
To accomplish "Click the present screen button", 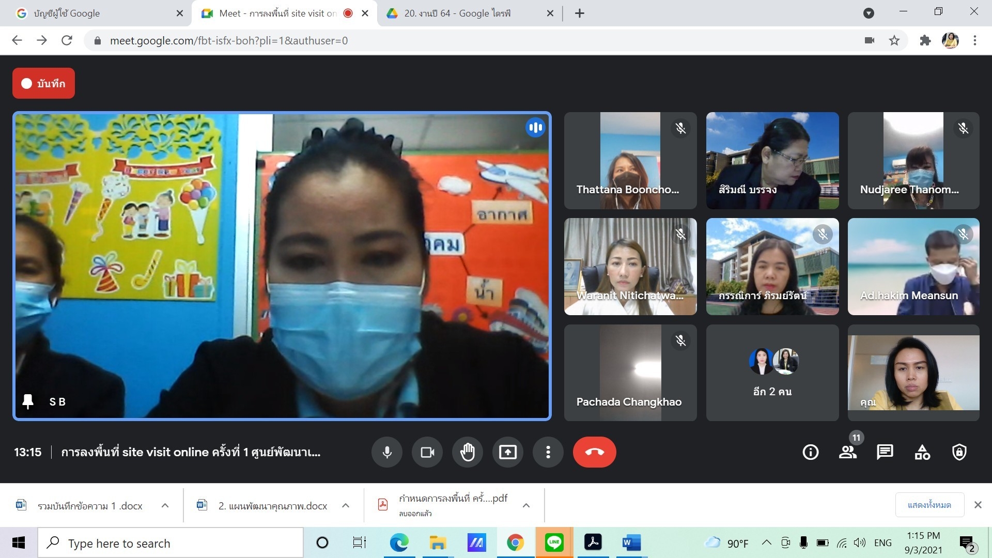I will tap(508, 452).
